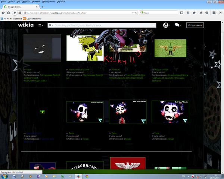Open the notifications bell dropdown
Image resolution: width=224 pixels, height=179 pixels.
tap(178, 25)
